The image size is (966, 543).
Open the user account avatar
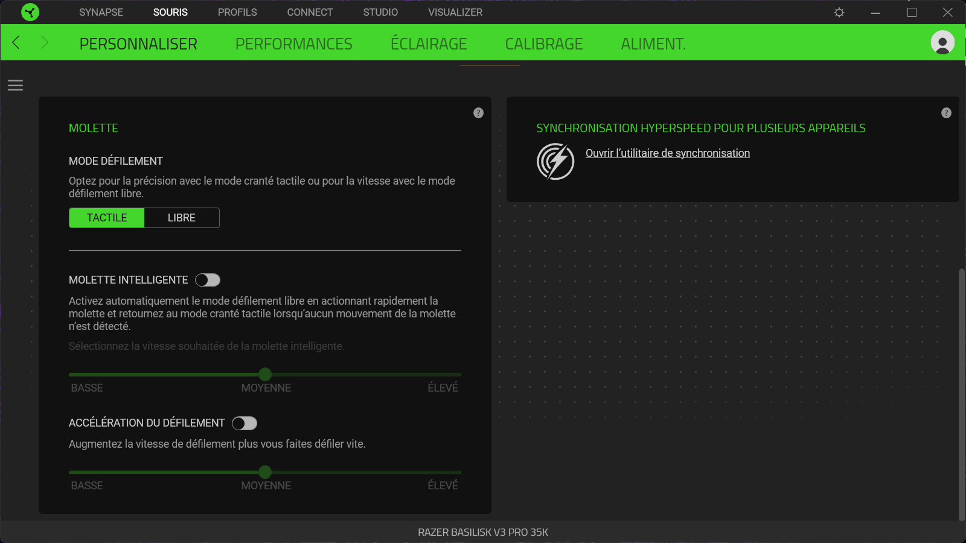[x=942, y=42]
